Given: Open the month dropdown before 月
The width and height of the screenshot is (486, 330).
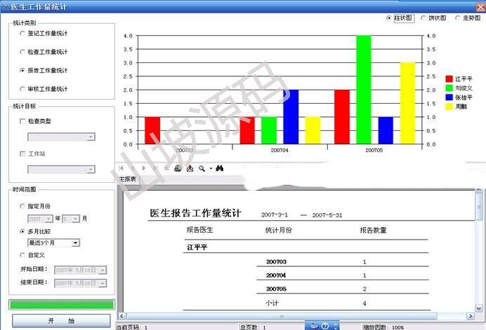Looking at the screenshot, I should [75, 219].
